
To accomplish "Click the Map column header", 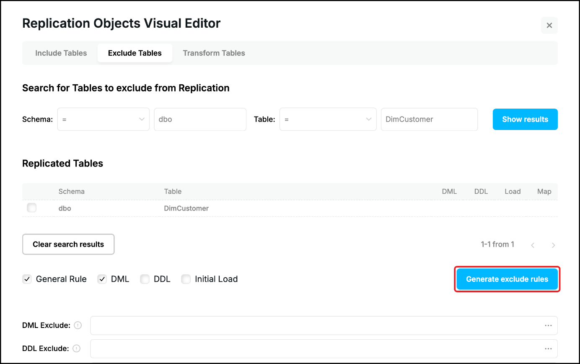I will pos(544,191).
